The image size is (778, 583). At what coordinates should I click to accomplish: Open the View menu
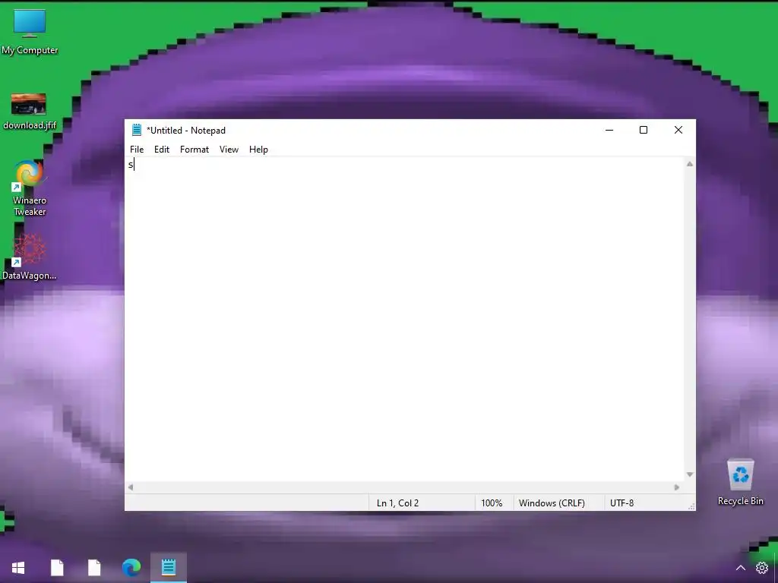[x=229, y=150]
